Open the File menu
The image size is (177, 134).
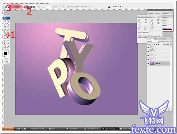click(4, 3)
